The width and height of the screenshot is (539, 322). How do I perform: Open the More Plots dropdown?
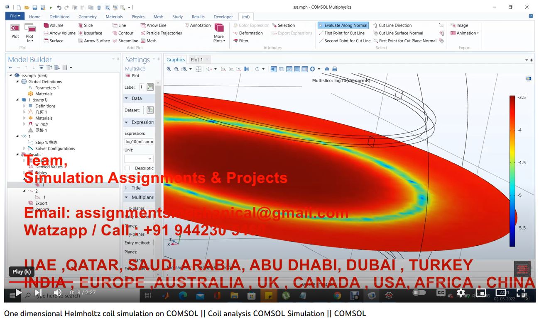(x=219, y=33)
